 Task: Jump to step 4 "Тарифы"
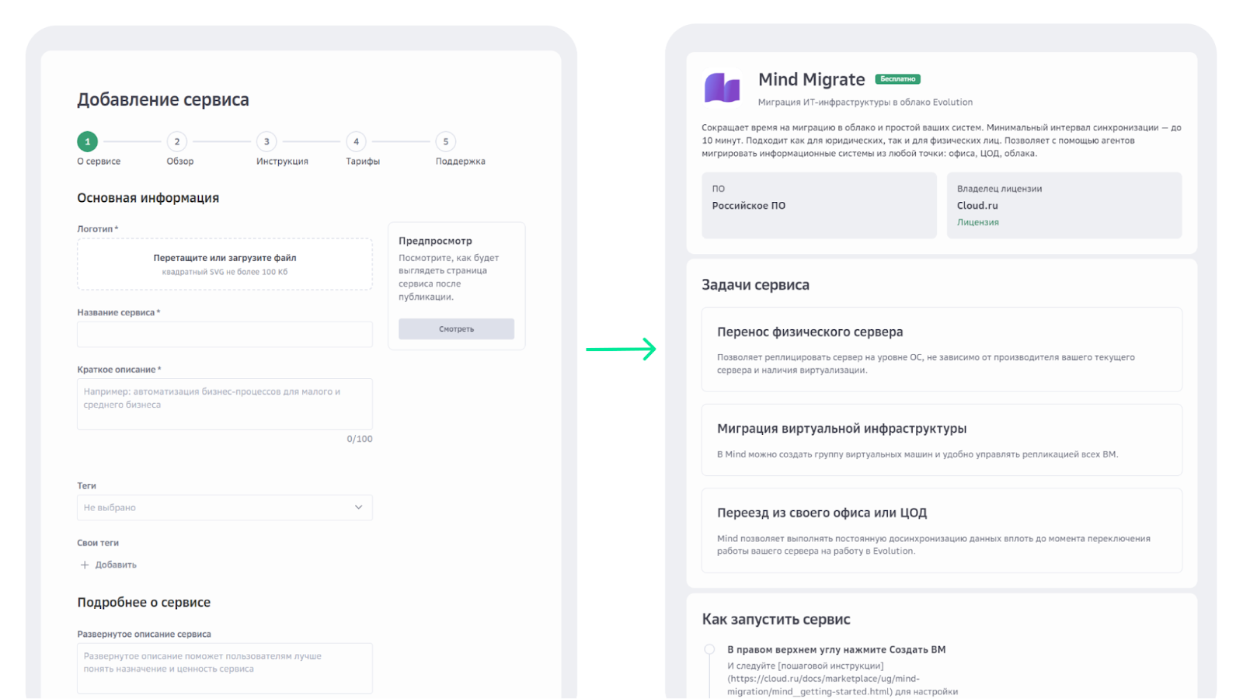click(x=356, y=141)
